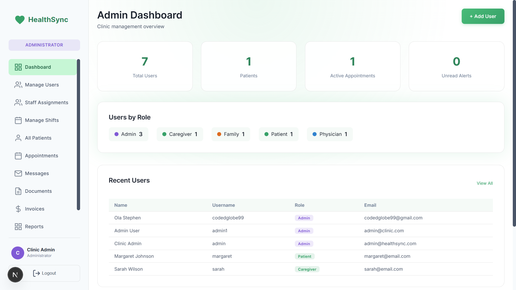Click the + Add User button
The height and width of the screenshot is (290, 516).
coord(483,16)
